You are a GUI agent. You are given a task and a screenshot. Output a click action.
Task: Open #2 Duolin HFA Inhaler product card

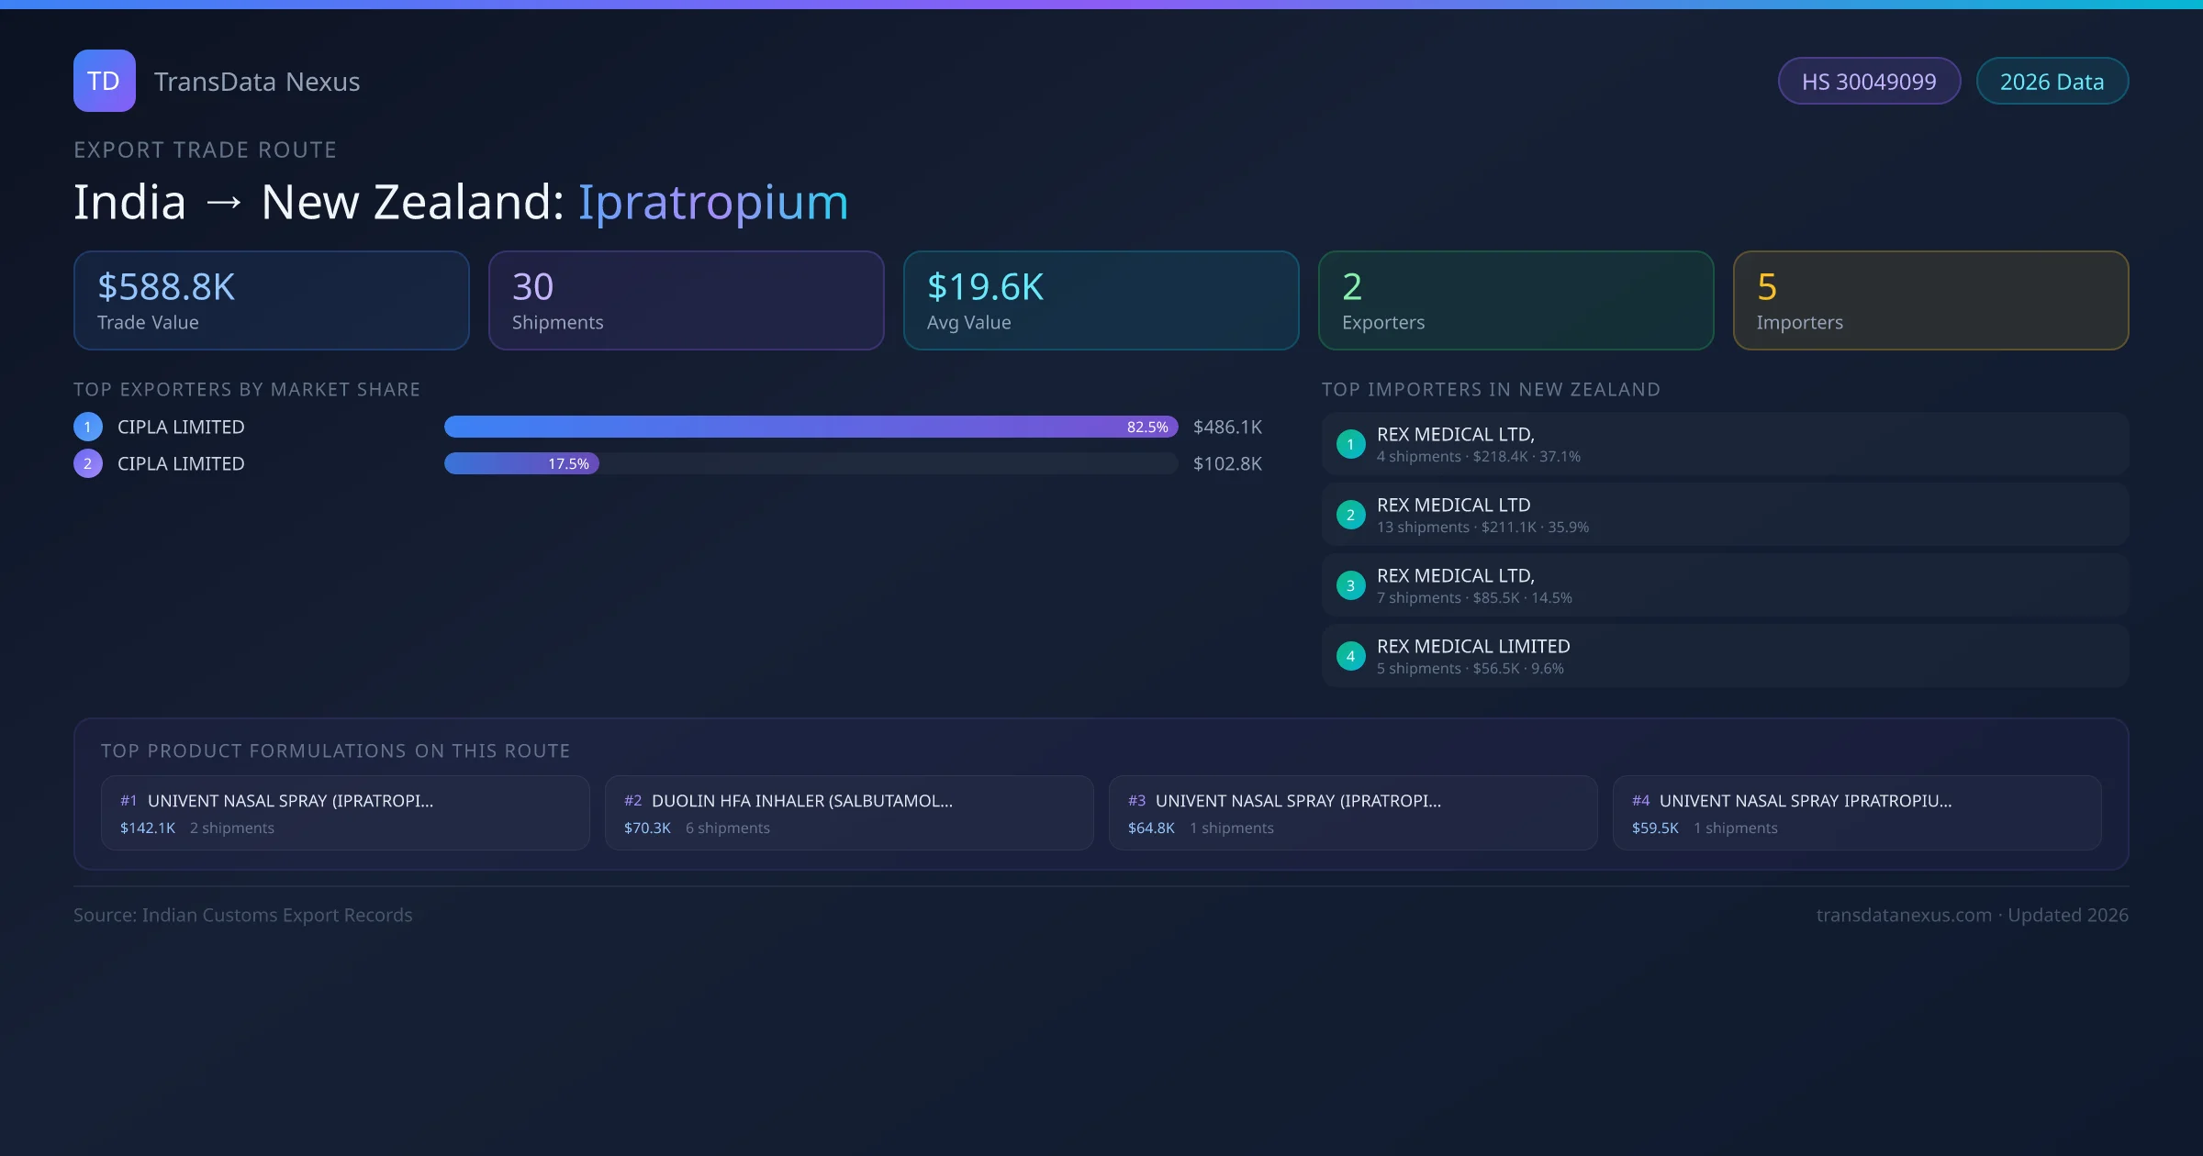[x=848, y=813]
